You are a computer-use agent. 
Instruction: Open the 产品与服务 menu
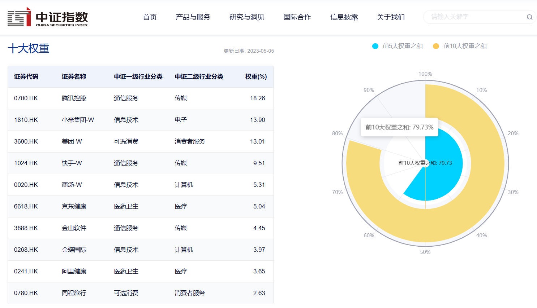pos(193,17)
